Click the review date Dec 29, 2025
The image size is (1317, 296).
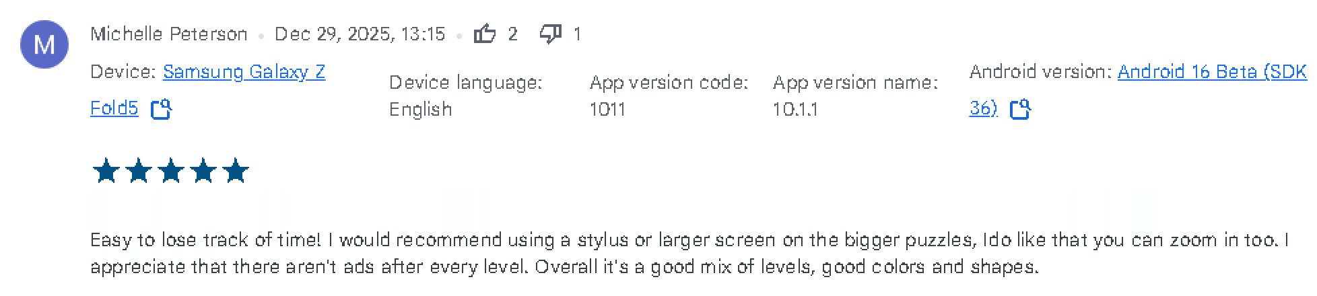(360, 34)
